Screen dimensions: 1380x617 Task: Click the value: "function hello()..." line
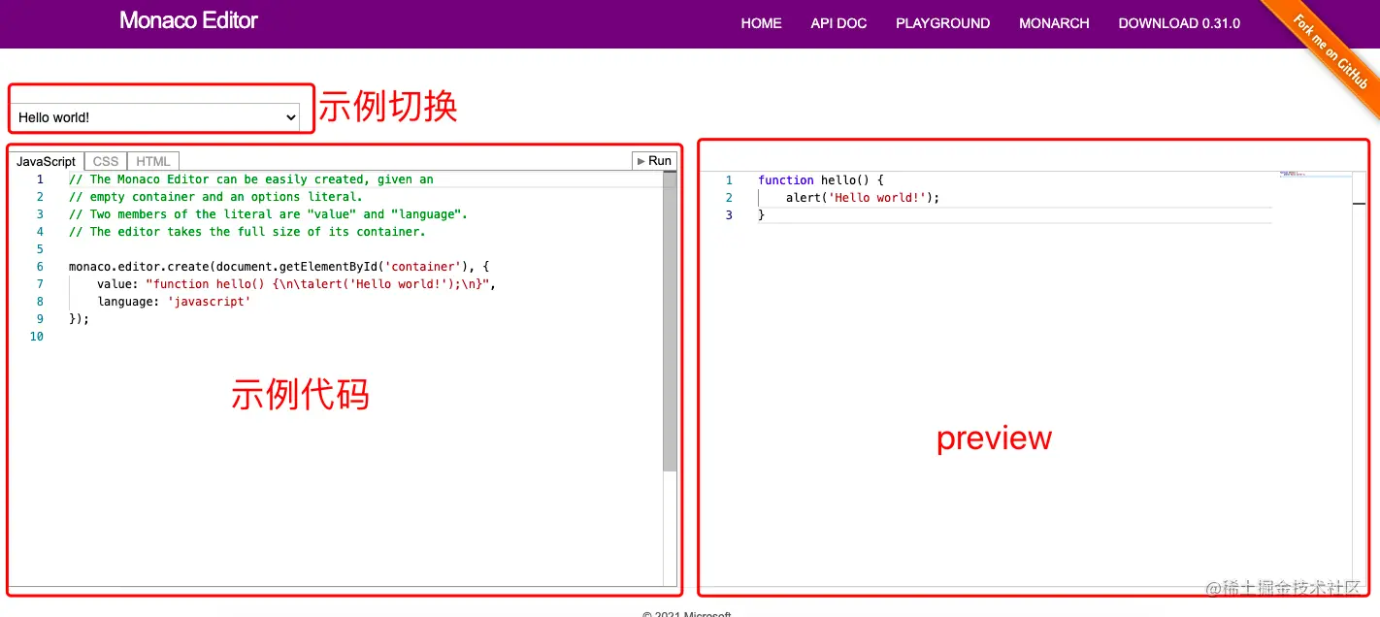click(297, 284)
